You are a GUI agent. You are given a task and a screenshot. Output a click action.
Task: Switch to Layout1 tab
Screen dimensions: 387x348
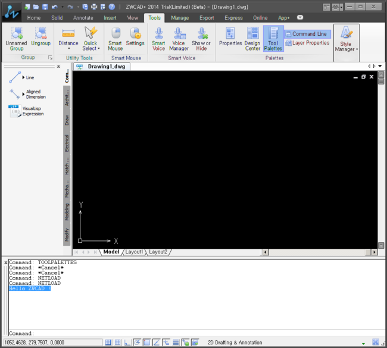click(x=134, y=252)
